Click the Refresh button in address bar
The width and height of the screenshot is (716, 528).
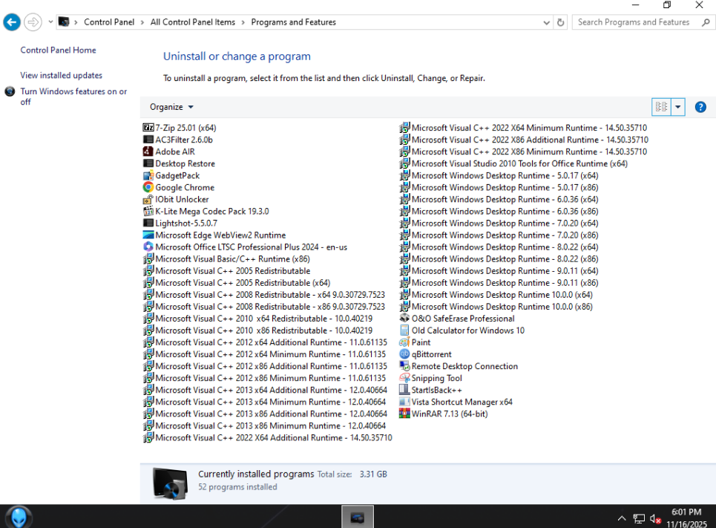click(x=560, y=22)
